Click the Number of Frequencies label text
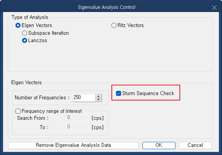Viewport: 222px width, 155px height. pyautogui.click(x=42, y=98)
